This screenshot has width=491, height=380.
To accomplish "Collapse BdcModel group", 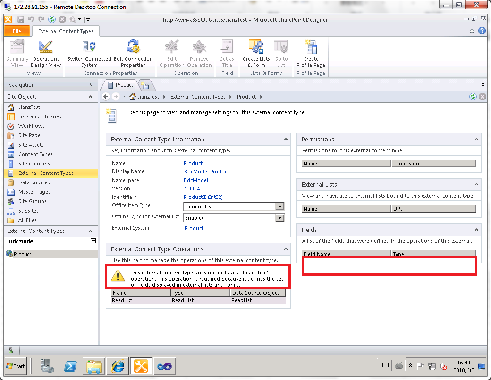I will click(93, 241).
